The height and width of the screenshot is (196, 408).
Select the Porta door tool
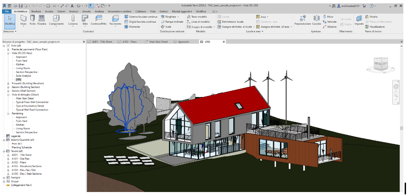click(33, 20)
